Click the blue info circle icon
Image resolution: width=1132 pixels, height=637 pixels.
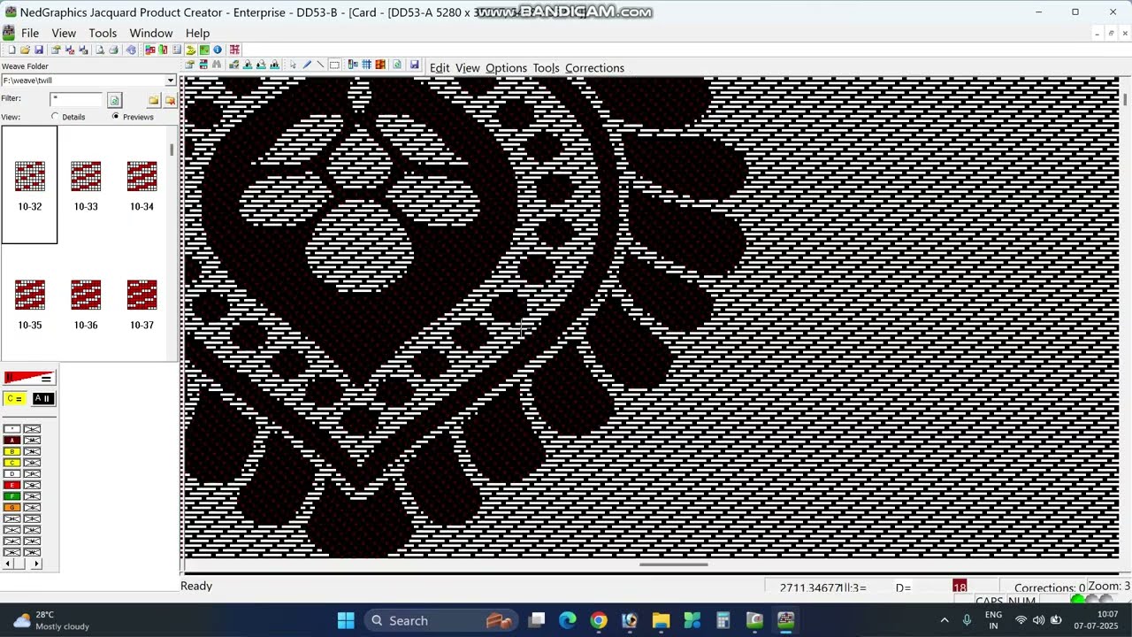[x=218, y=50]
